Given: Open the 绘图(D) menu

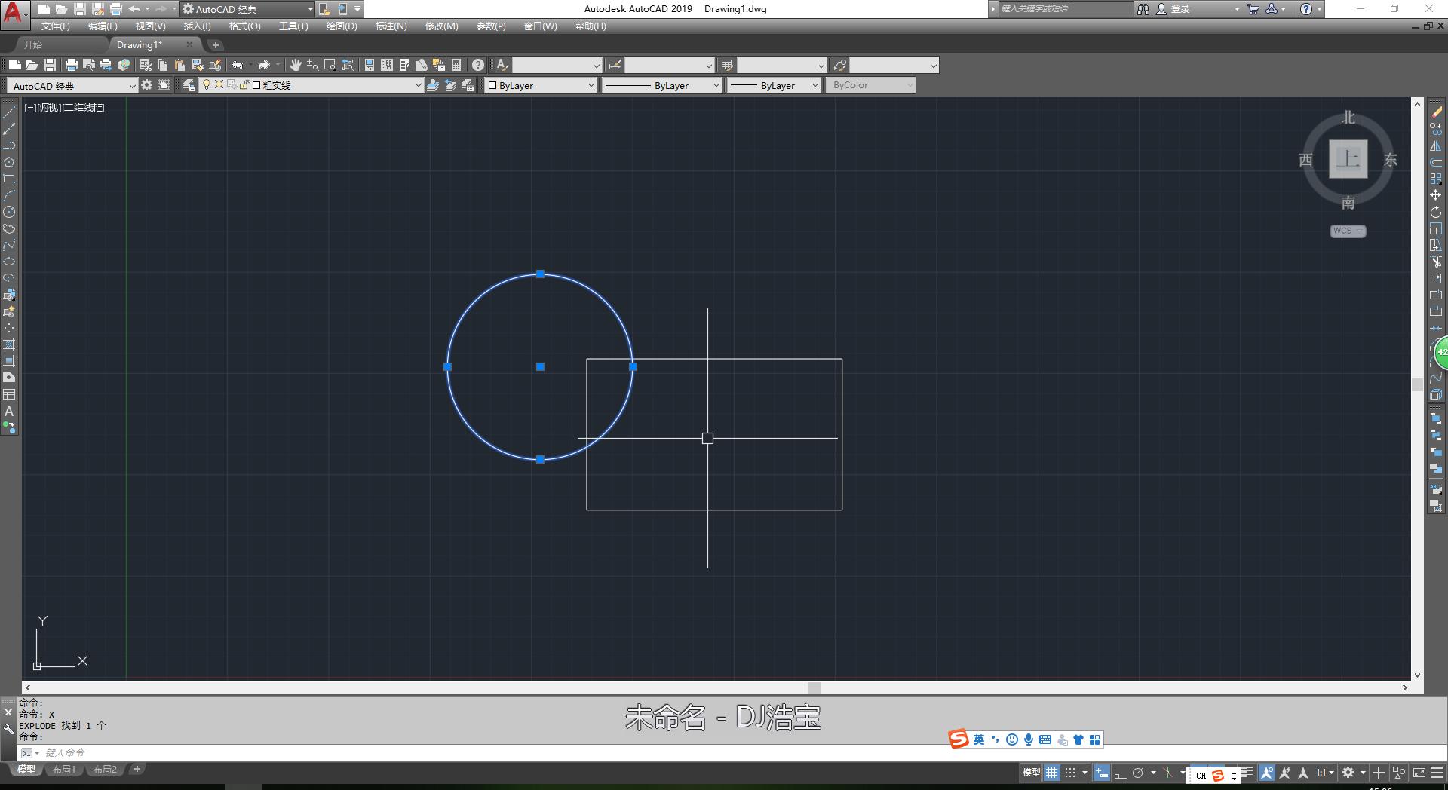Looking at the screenshot, I should click(x=341, y=26).
